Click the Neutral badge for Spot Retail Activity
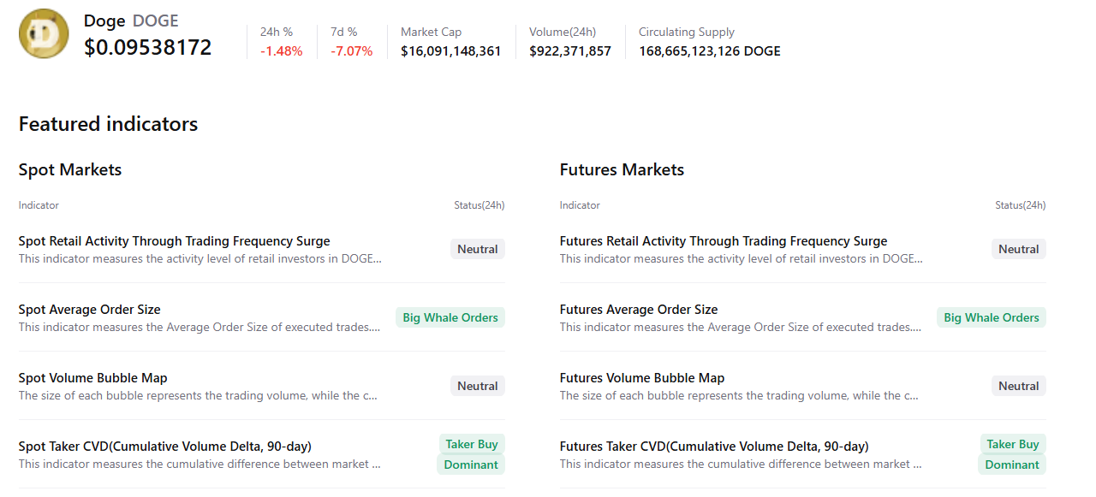The height and width of the screenshot is (497, 1096). [477, 248]
